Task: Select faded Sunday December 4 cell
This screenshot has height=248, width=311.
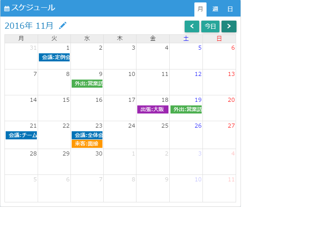Action: [219, 162]
